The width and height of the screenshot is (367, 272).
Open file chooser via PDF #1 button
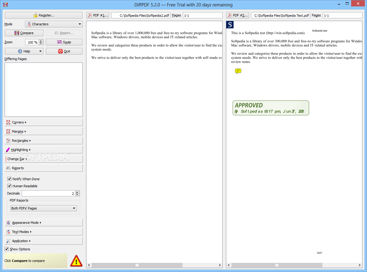click(x=98, y=15)
